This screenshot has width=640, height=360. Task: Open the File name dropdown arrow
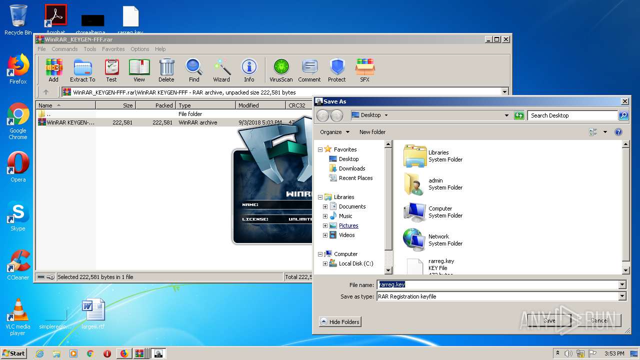pos(622,285)
